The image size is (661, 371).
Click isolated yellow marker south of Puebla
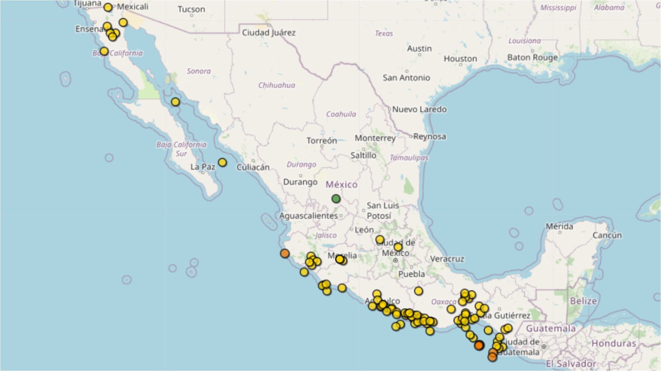[x=418, y=291]
